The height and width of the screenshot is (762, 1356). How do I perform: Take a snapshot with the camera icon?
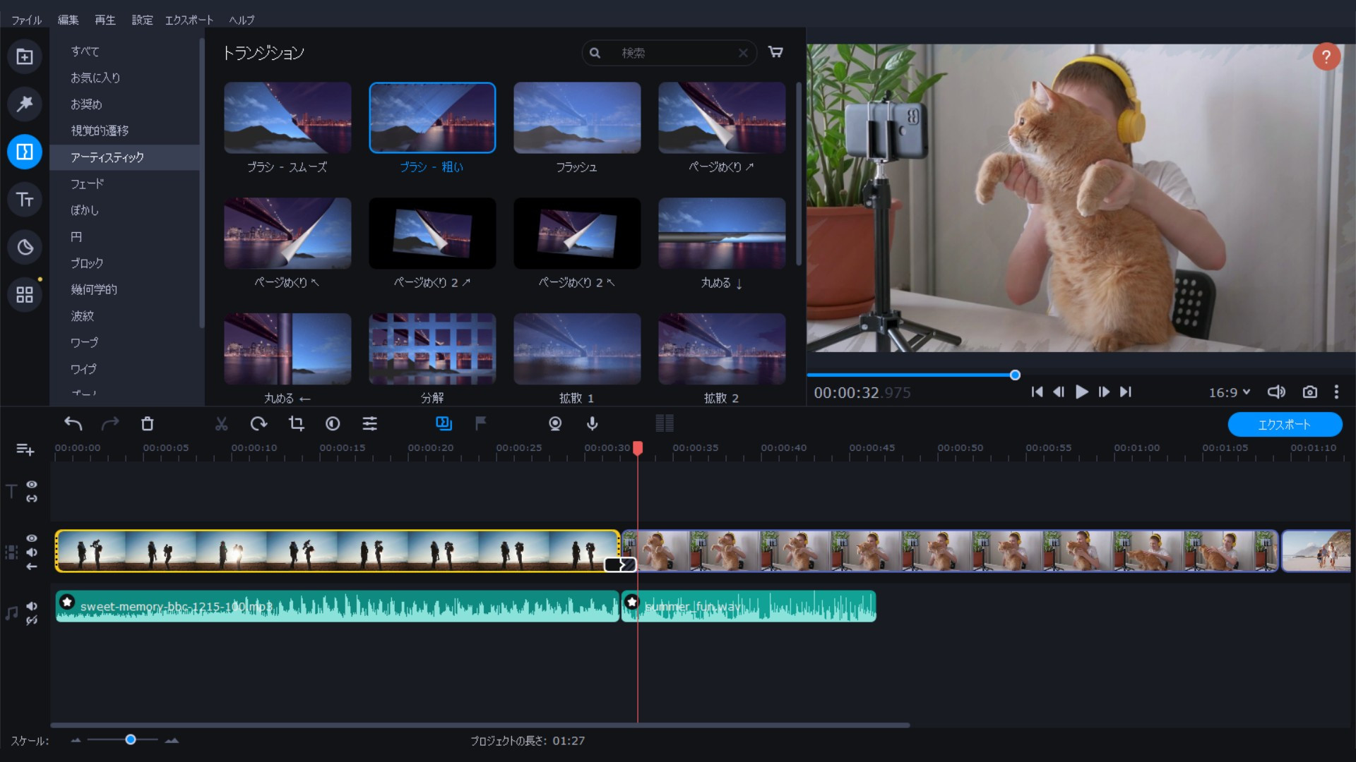[x=1309, y=392]
